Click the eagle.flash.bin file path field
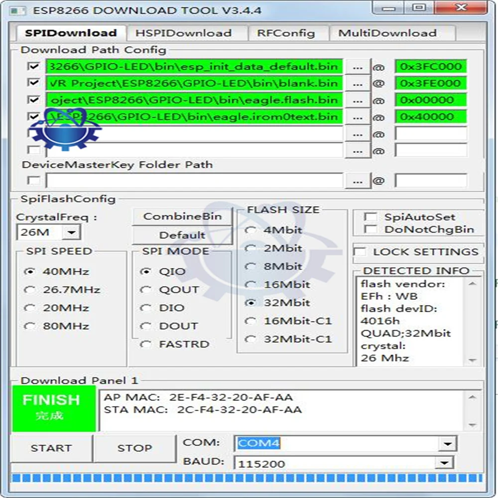 (194, 100)
